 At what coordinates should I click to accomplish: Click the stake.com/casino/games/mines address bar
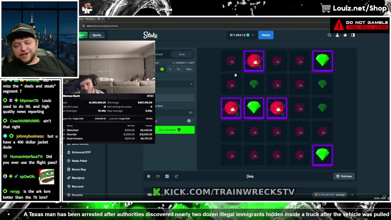coord(102,26)
